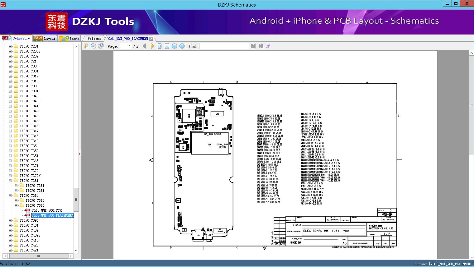The image size is (474, 267).
Task: Collapse side panel with red splitter arrow
Action: [80, 154]
